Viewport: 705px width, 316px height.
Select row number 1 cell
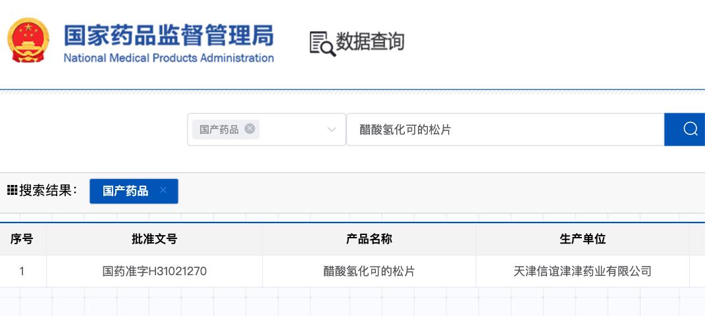coord(22,271)
